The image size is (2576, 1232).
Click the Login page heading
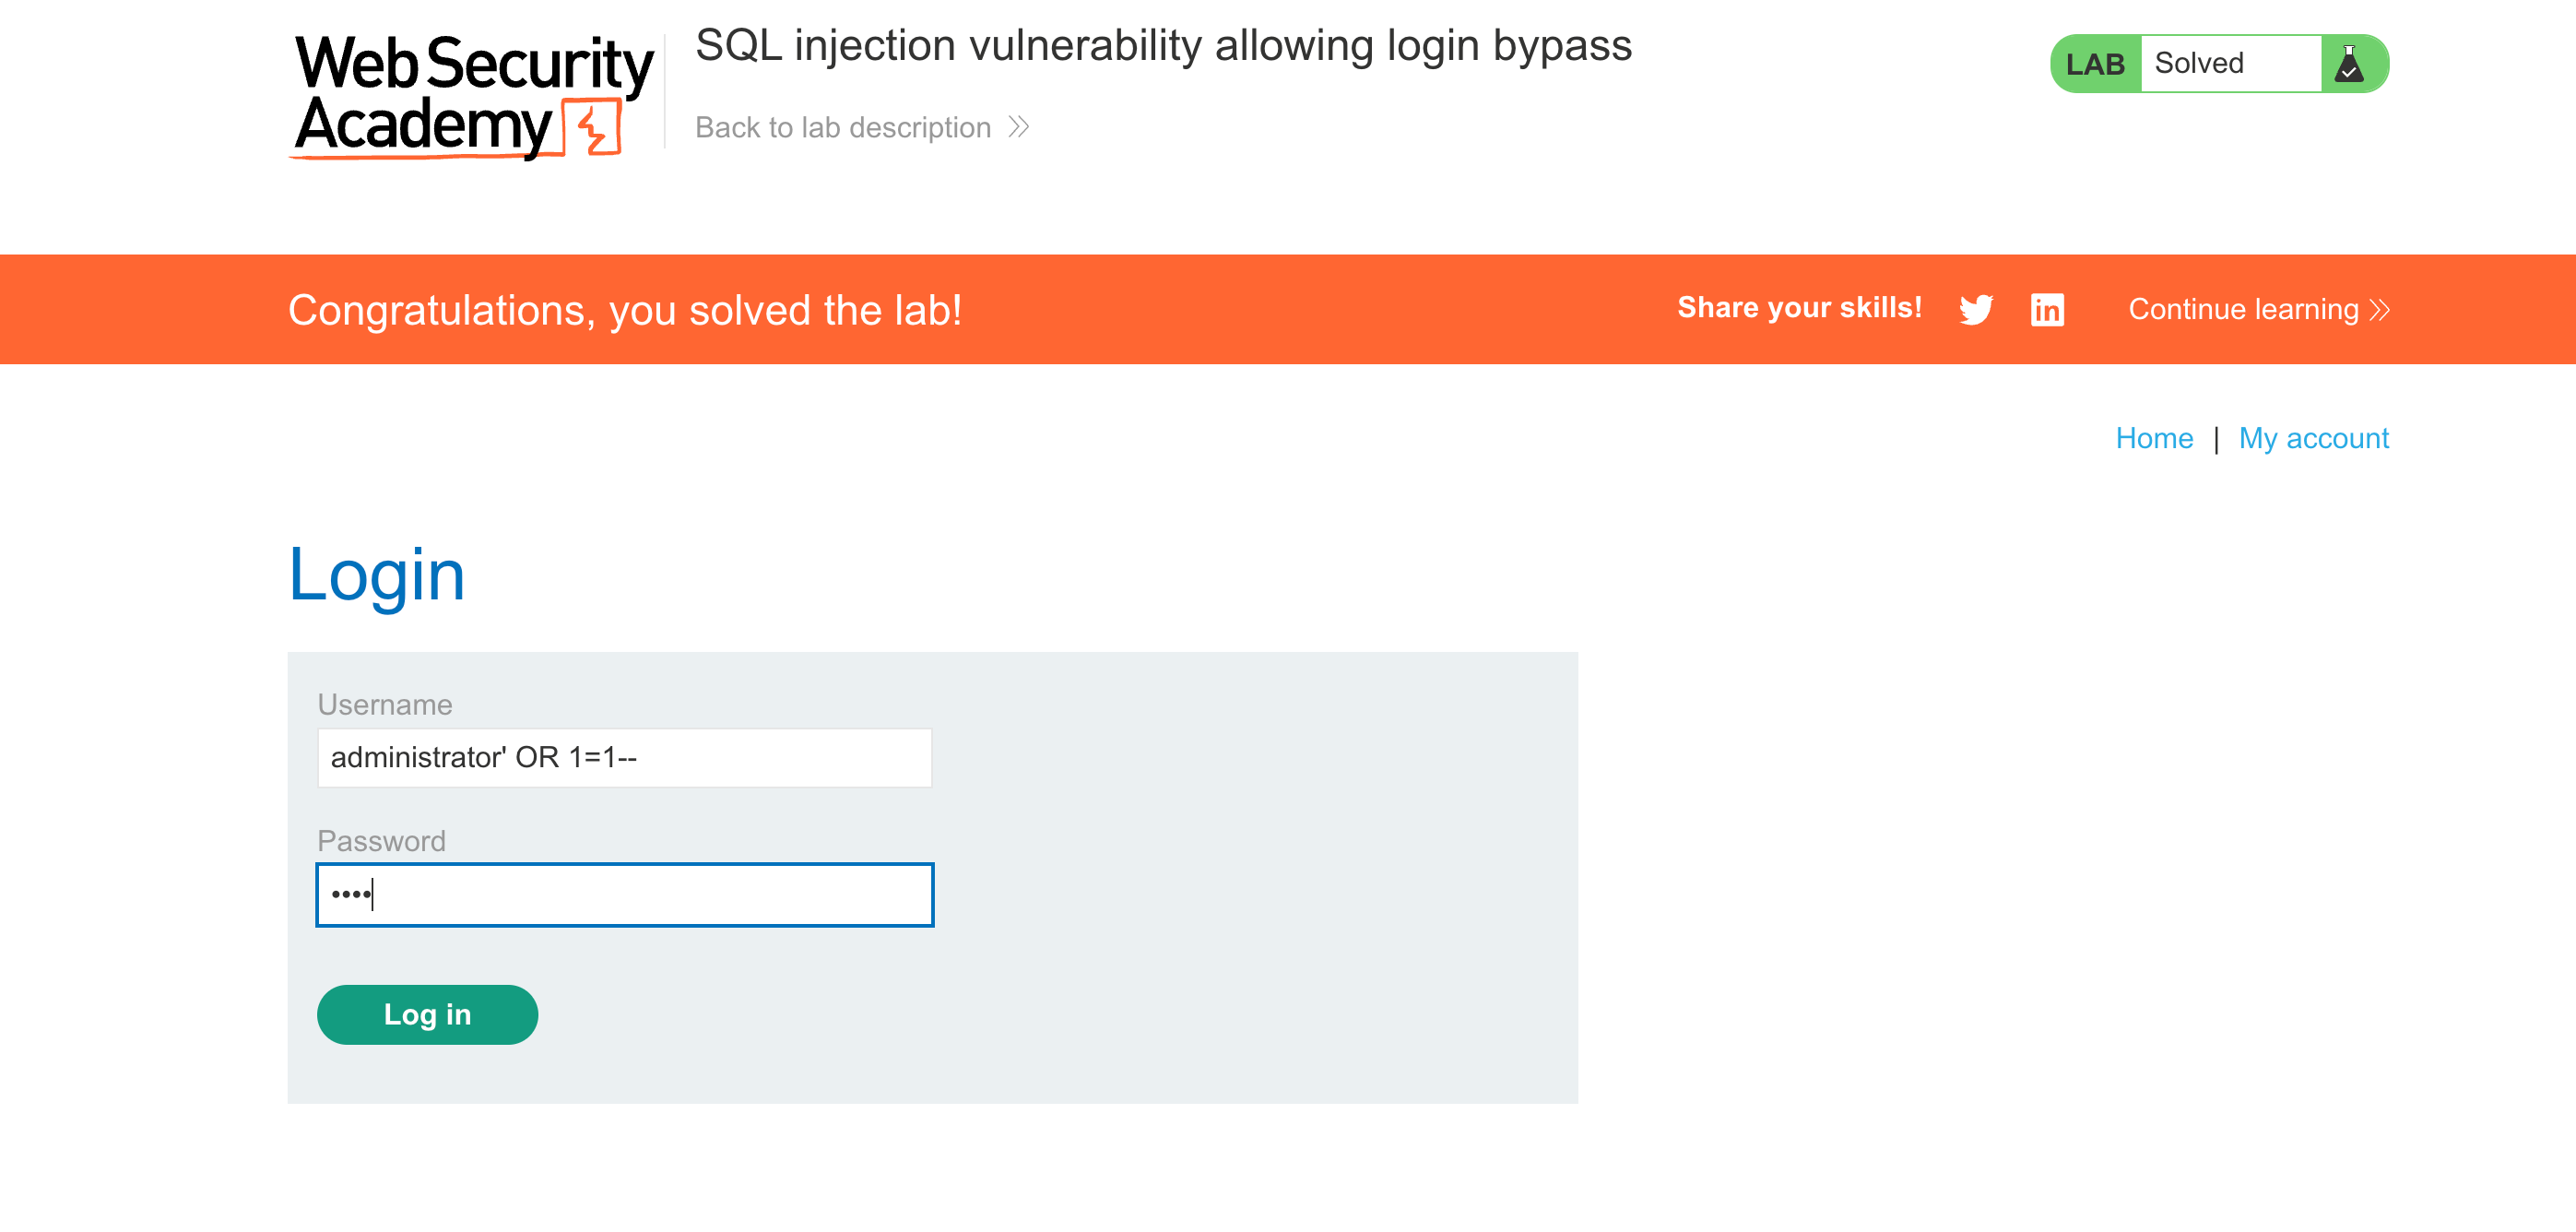point(376,575)
